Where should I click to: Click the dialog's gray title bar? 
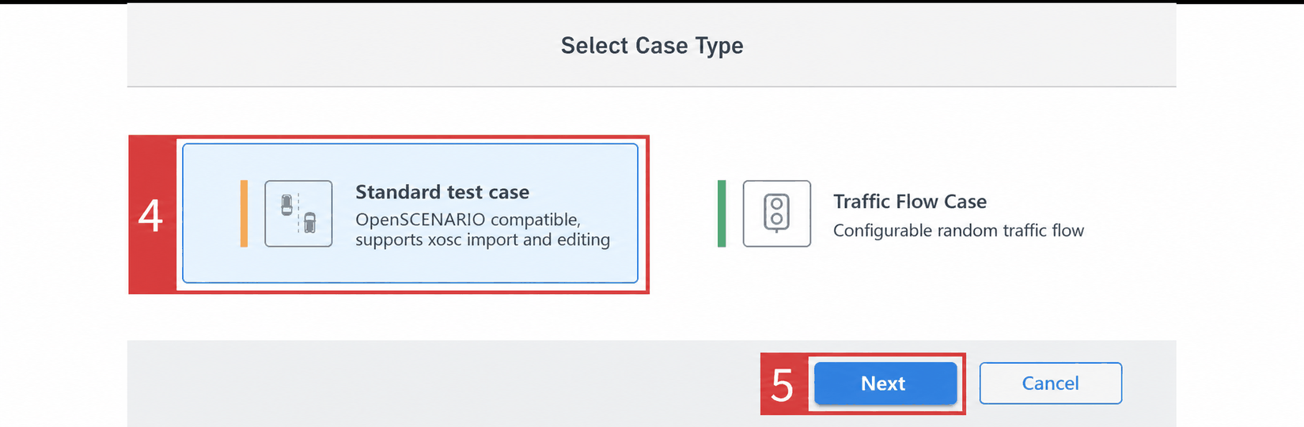(317, 45)
